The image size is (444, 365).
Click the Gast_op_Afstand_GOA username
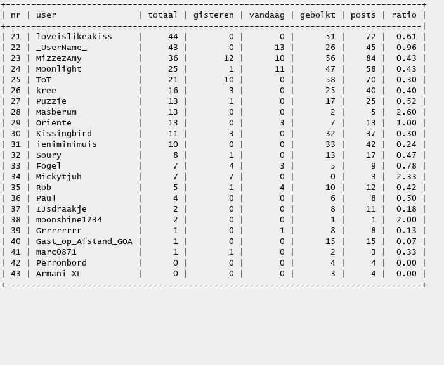coord(84,241)
